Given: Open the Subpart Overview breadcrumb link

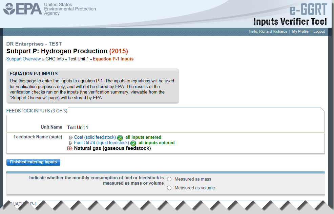Looking at the screenshot, I should (23, 59).
